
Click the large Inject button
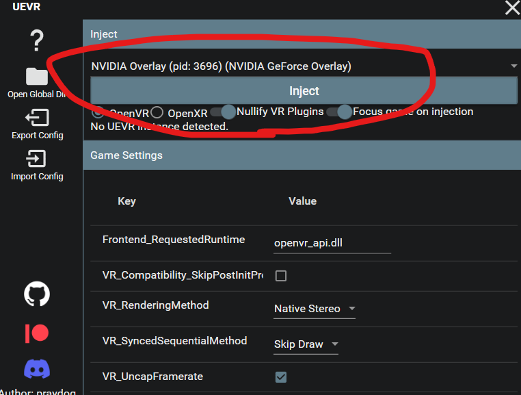click(x=304, y=91)
